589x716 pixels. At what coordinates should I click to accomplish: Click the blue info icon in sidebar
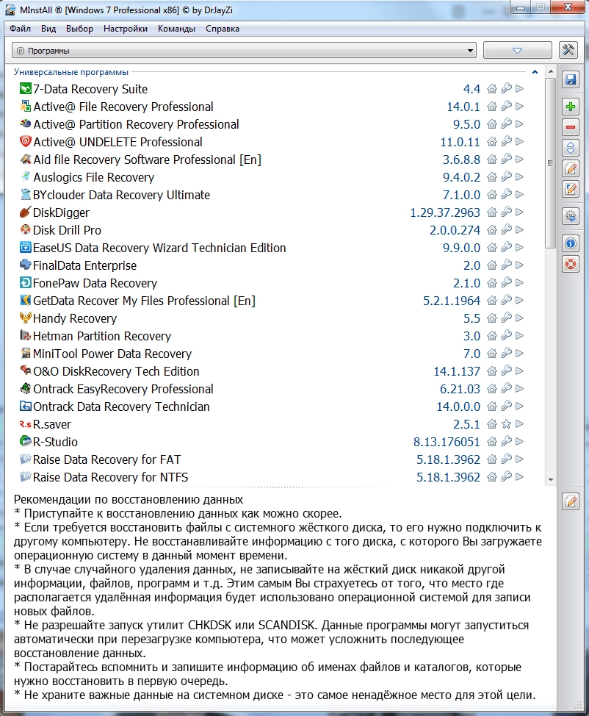[x=571, y=243]
